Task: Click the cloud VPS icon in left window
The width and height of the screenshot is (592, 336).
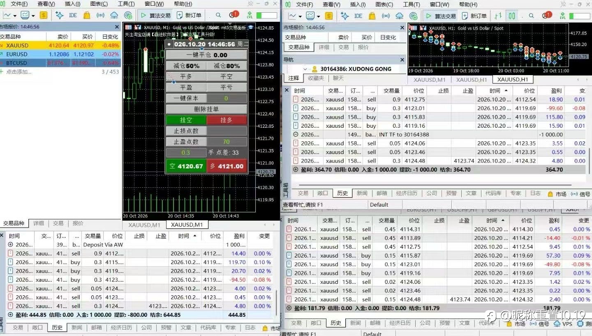Action: [114, 15]
